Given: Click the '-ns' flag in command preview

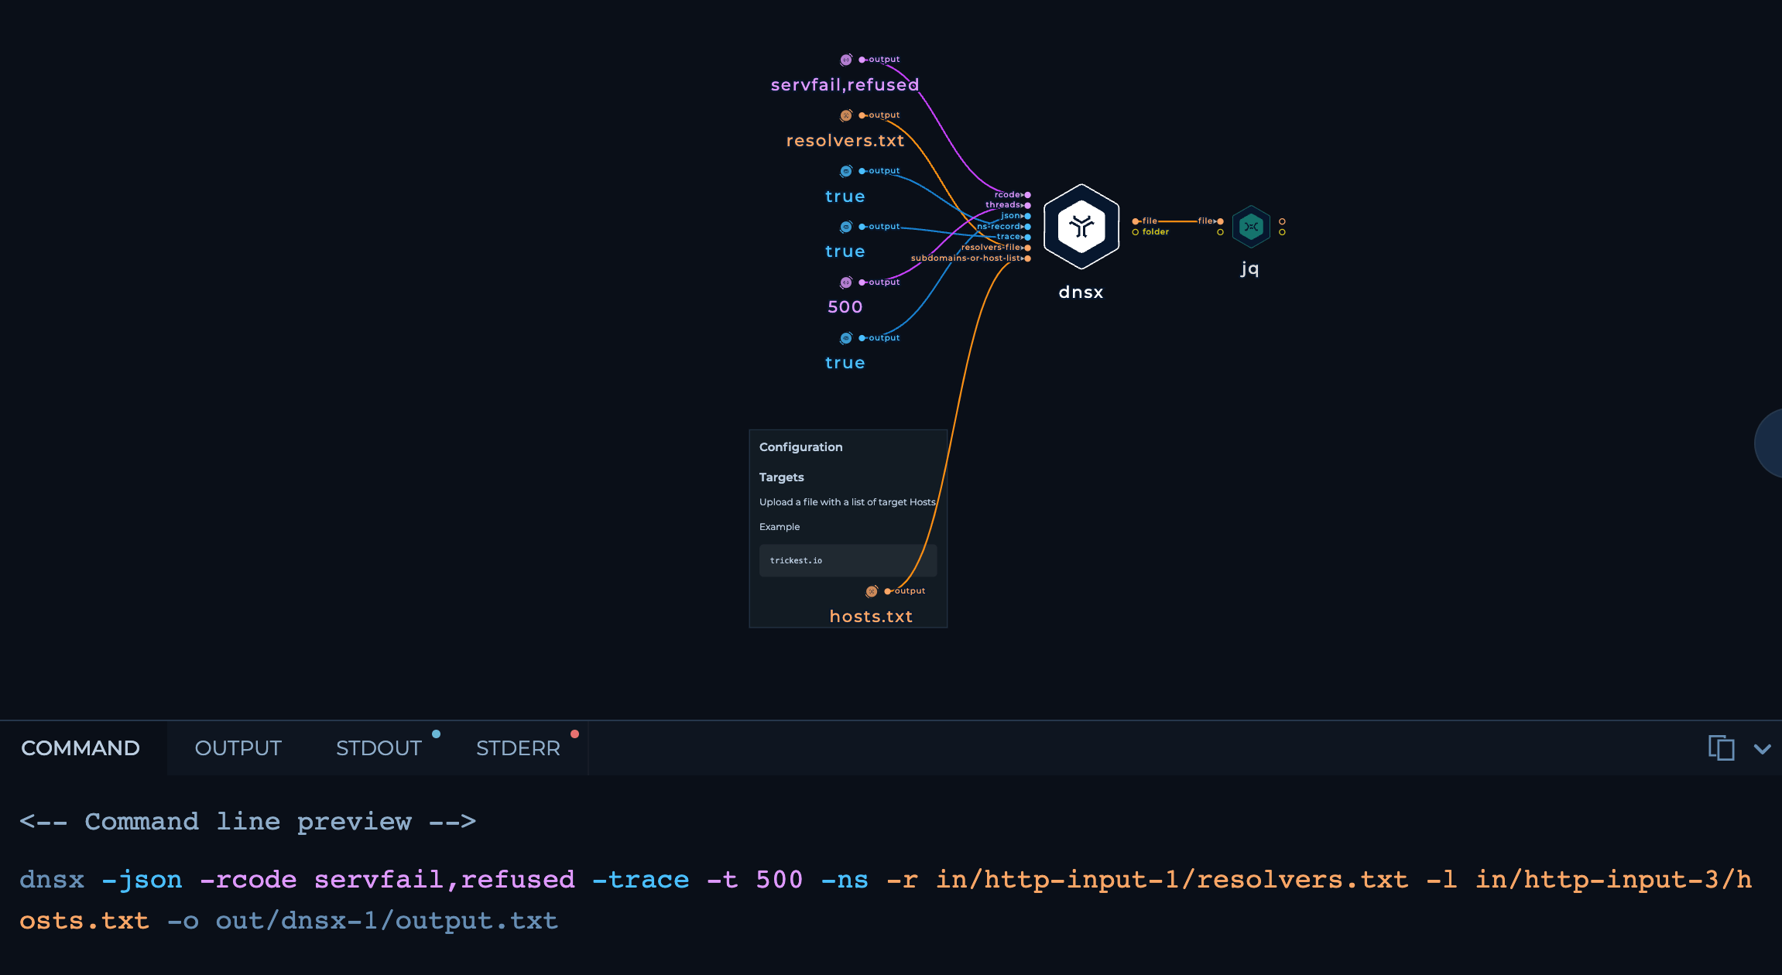Looking at the screenshot, I should click(x=845, y=880).
